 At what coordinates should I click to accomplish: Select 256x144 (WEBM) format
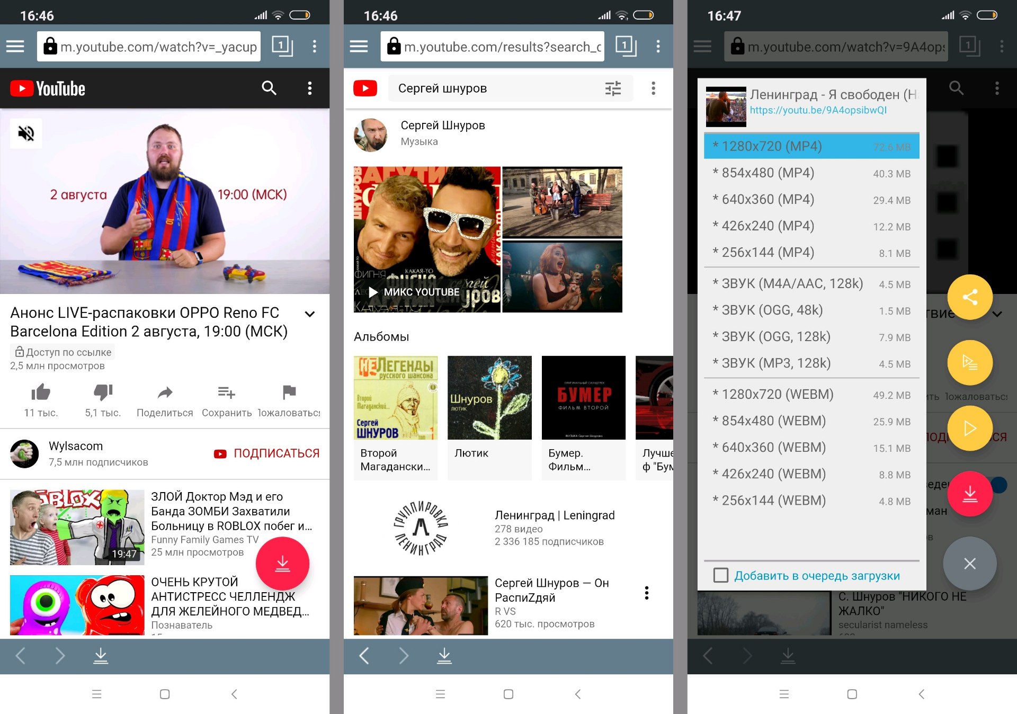[811, 500]
